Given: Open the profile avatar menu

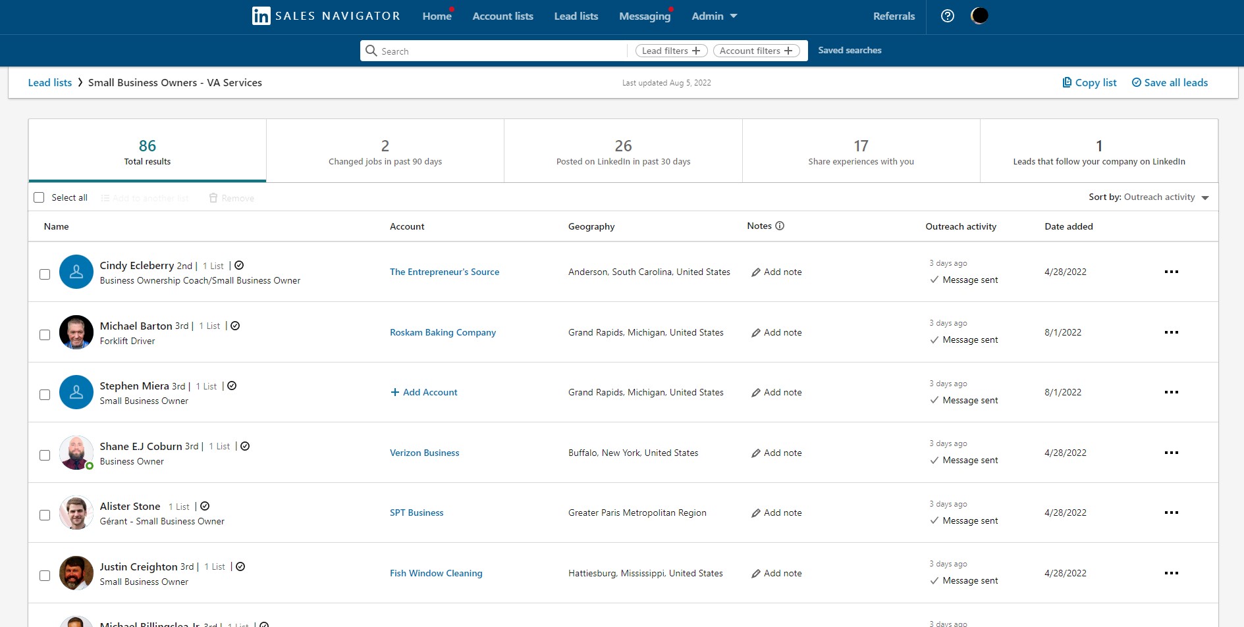Looking at the screenshot, I should 979,16.
